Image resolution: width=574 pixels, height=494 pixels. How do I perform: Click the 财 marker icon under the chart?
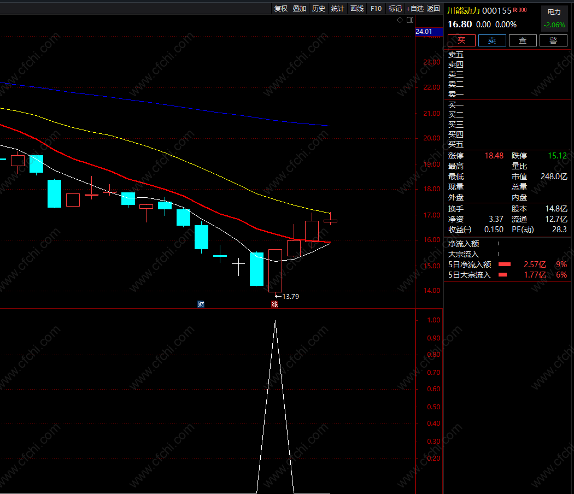click(201, 304)
